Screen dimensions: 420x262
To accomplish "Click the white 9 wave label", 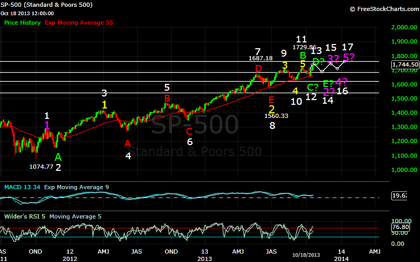I will [x=284, y=53].
